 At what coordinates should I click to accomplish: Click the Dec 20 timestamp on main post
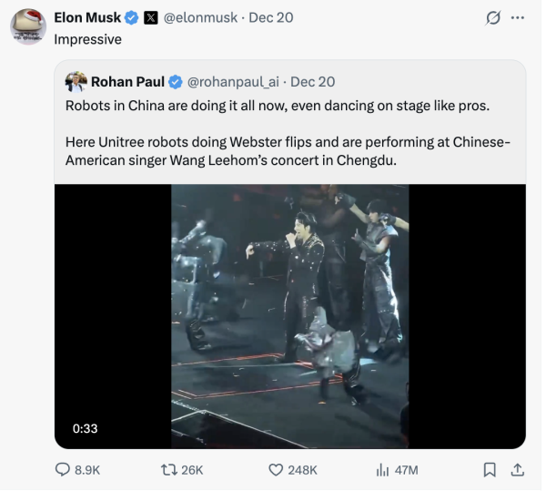pos(270,17)
